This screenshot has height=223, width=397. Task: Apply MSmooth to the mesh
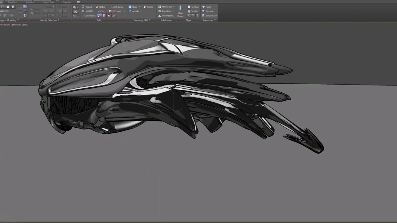pyautogui.click(x=166, y=7)
